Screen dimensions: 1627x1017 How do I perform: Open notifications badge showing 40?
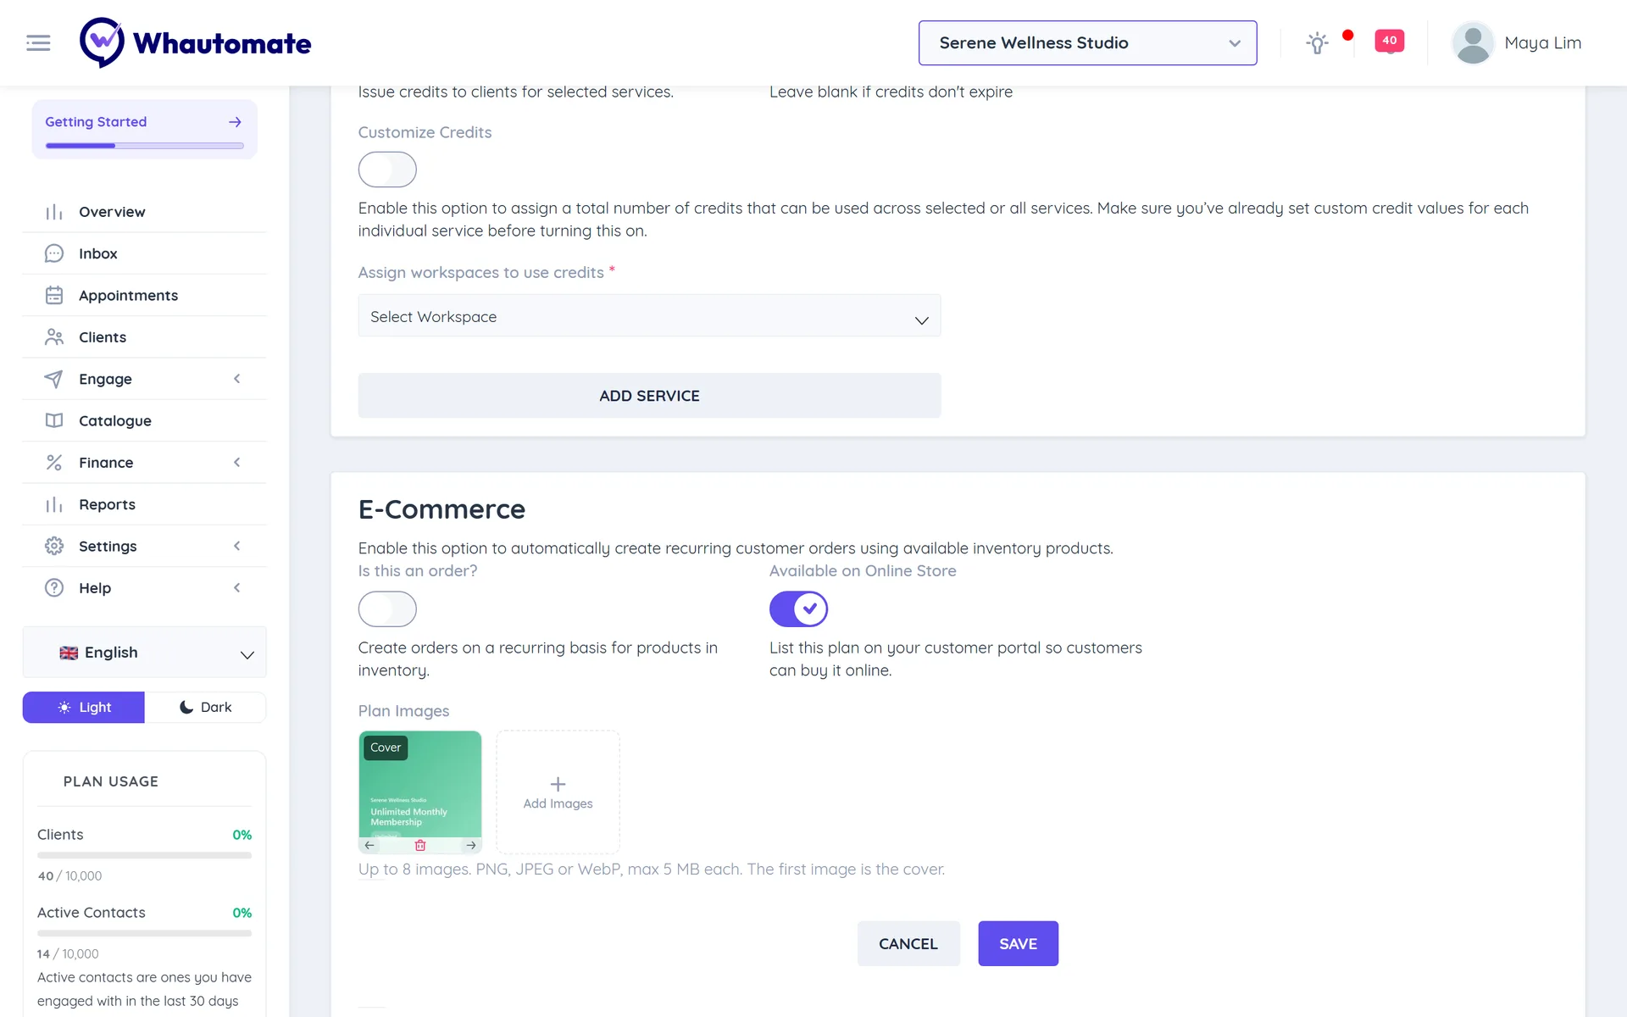pyautogui.click(x=1390, y=41)
